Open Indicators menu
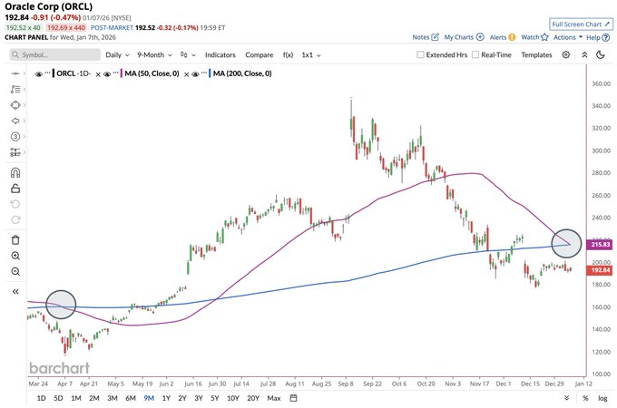 pos(220,55)
